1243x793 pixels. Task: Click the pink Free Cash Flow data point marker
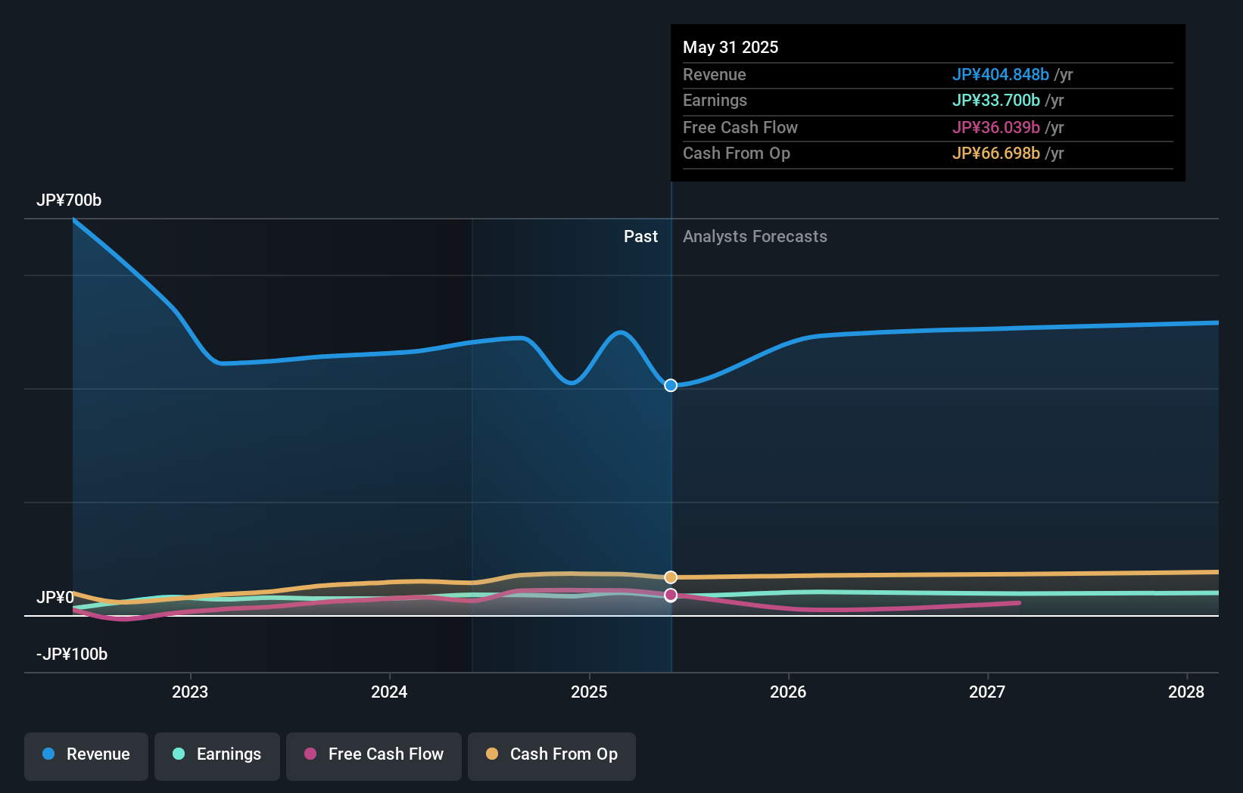pos(671,596)
